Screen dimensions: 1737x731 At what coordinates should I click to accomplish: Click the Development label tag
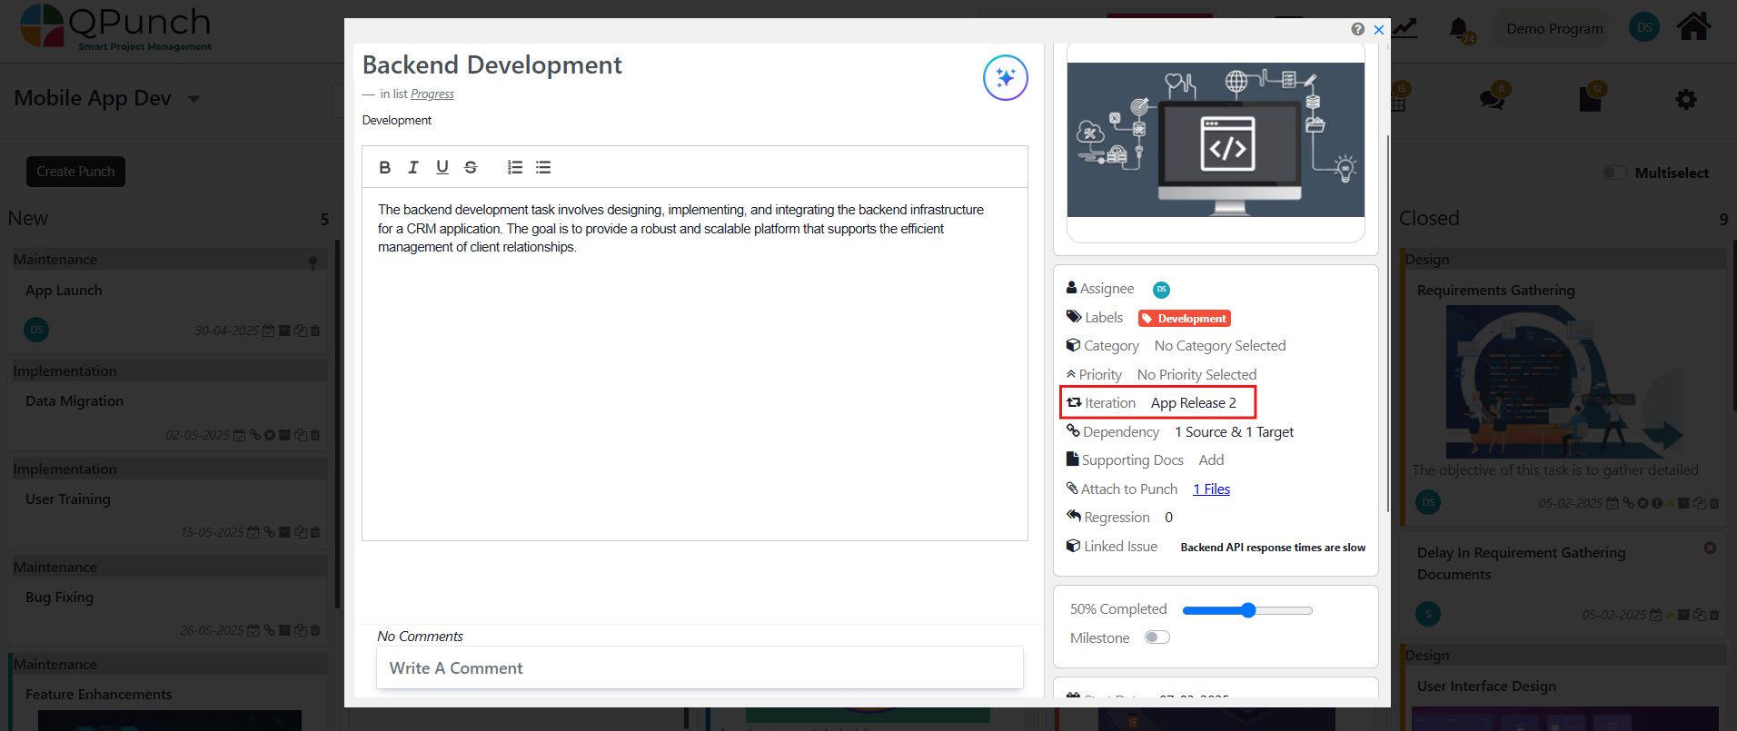pos(1185,319)
